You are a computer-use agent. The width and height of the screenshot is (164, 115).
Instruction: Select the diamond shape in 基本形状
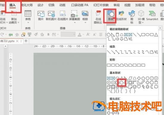coord(139,78)
